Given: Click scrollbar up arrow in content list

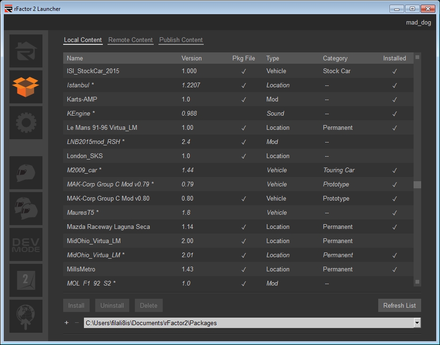Looking at the screenshot, I should pos(417,57).
